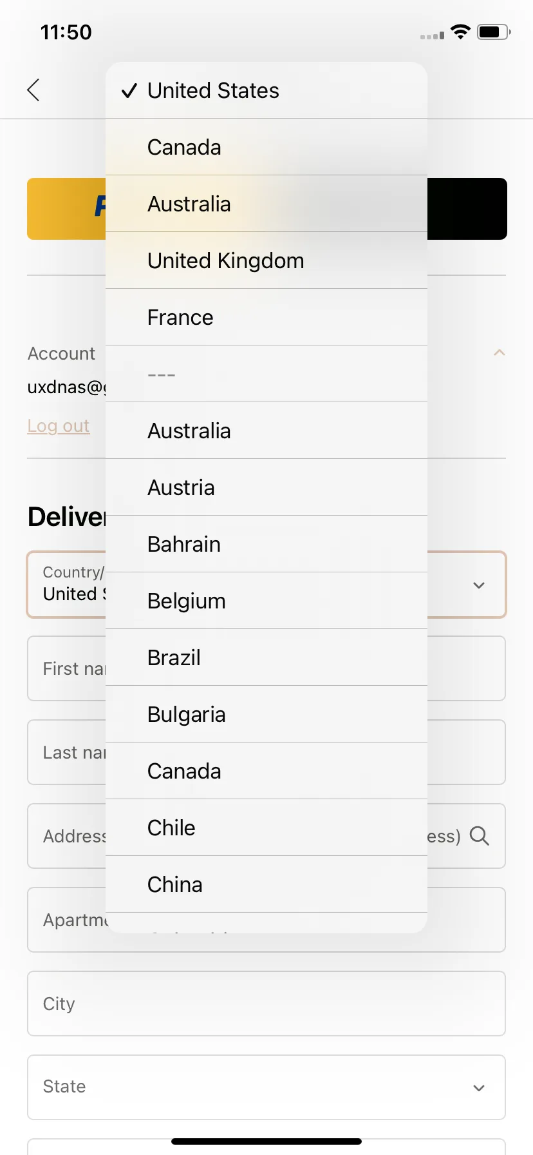533x1155 pixels.
Task: Select Belgium from the list
Action: (x=266, y=601)
